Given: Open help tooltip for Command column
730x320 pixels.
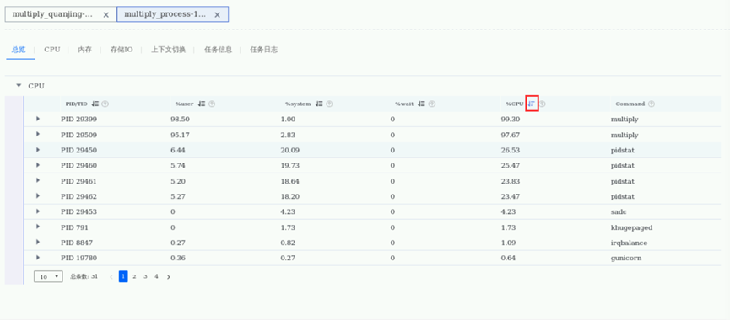Looking at the screenshot, I should pyautogui.click(x=652, y=104).
